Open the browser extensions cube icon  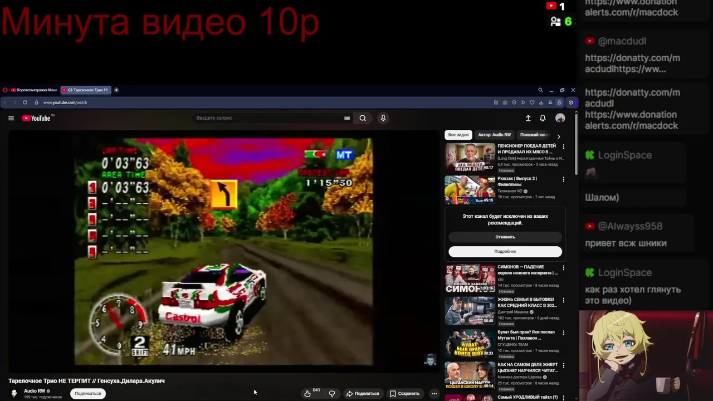[570, 102]
